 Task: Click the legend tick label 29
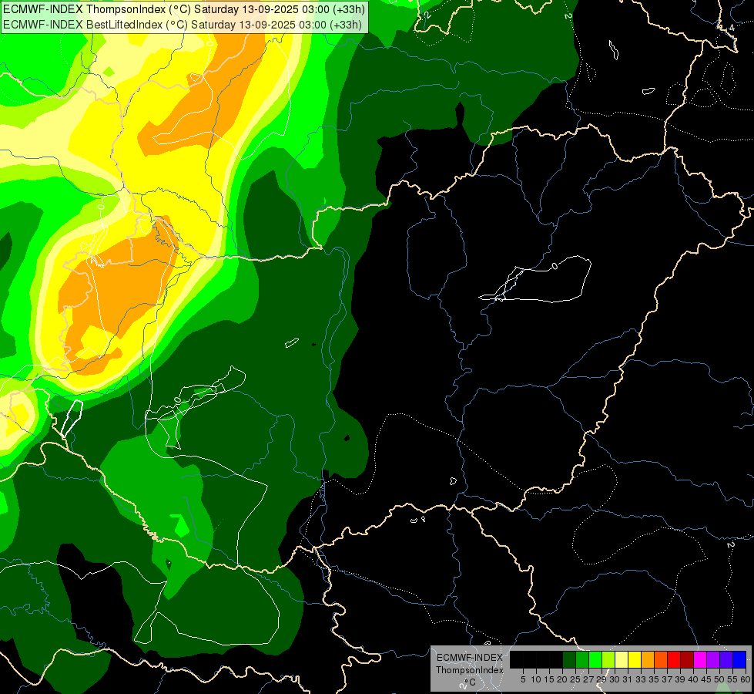click(x=602, y=679)
